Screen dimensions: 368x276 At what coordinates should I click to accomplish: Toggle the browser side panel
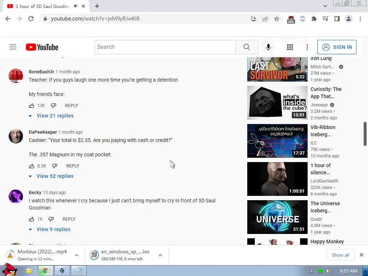(337, 19)
